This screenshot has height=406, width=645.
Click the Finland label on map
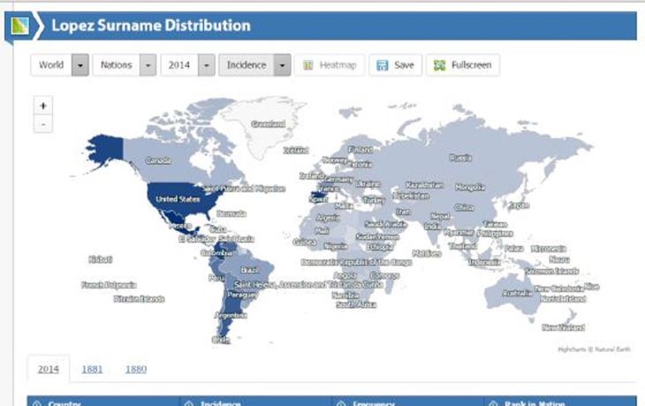(x=360, y=150)
